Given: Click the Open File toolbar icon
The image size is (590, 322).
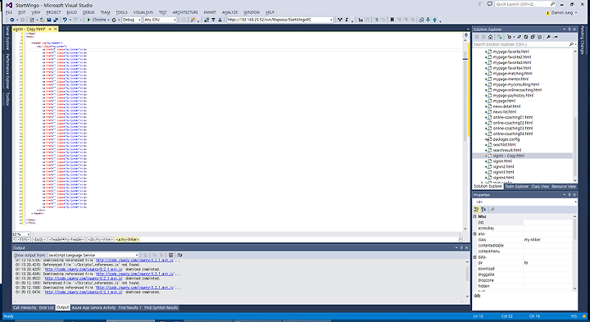Looking at the screenshot, I should 42,20.
